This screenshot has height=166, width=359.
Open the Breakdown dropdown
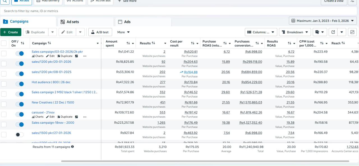[295, 32]
